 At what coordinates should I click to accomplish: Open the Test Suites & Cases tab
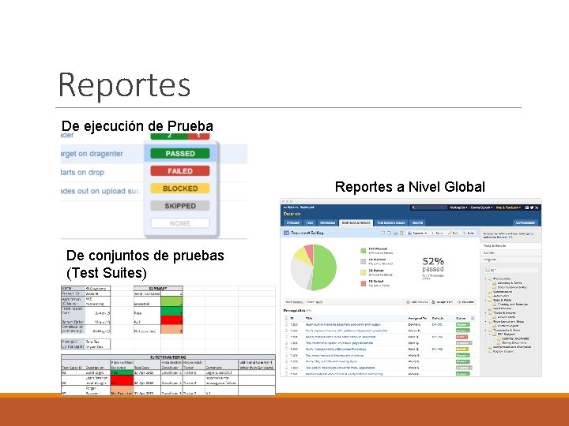391,222
